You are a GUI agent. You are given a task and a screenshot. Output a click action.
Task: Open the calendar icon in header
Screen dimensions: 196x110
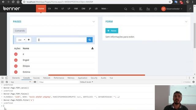(148, 9)
